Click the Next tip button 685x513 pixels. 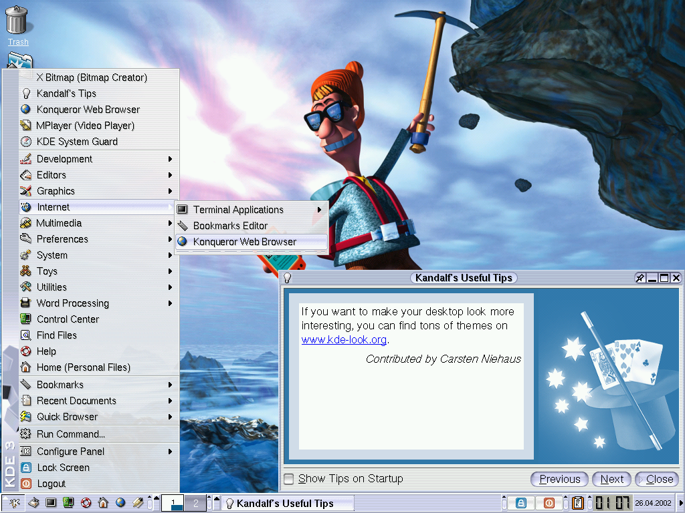tap(611, 479)
